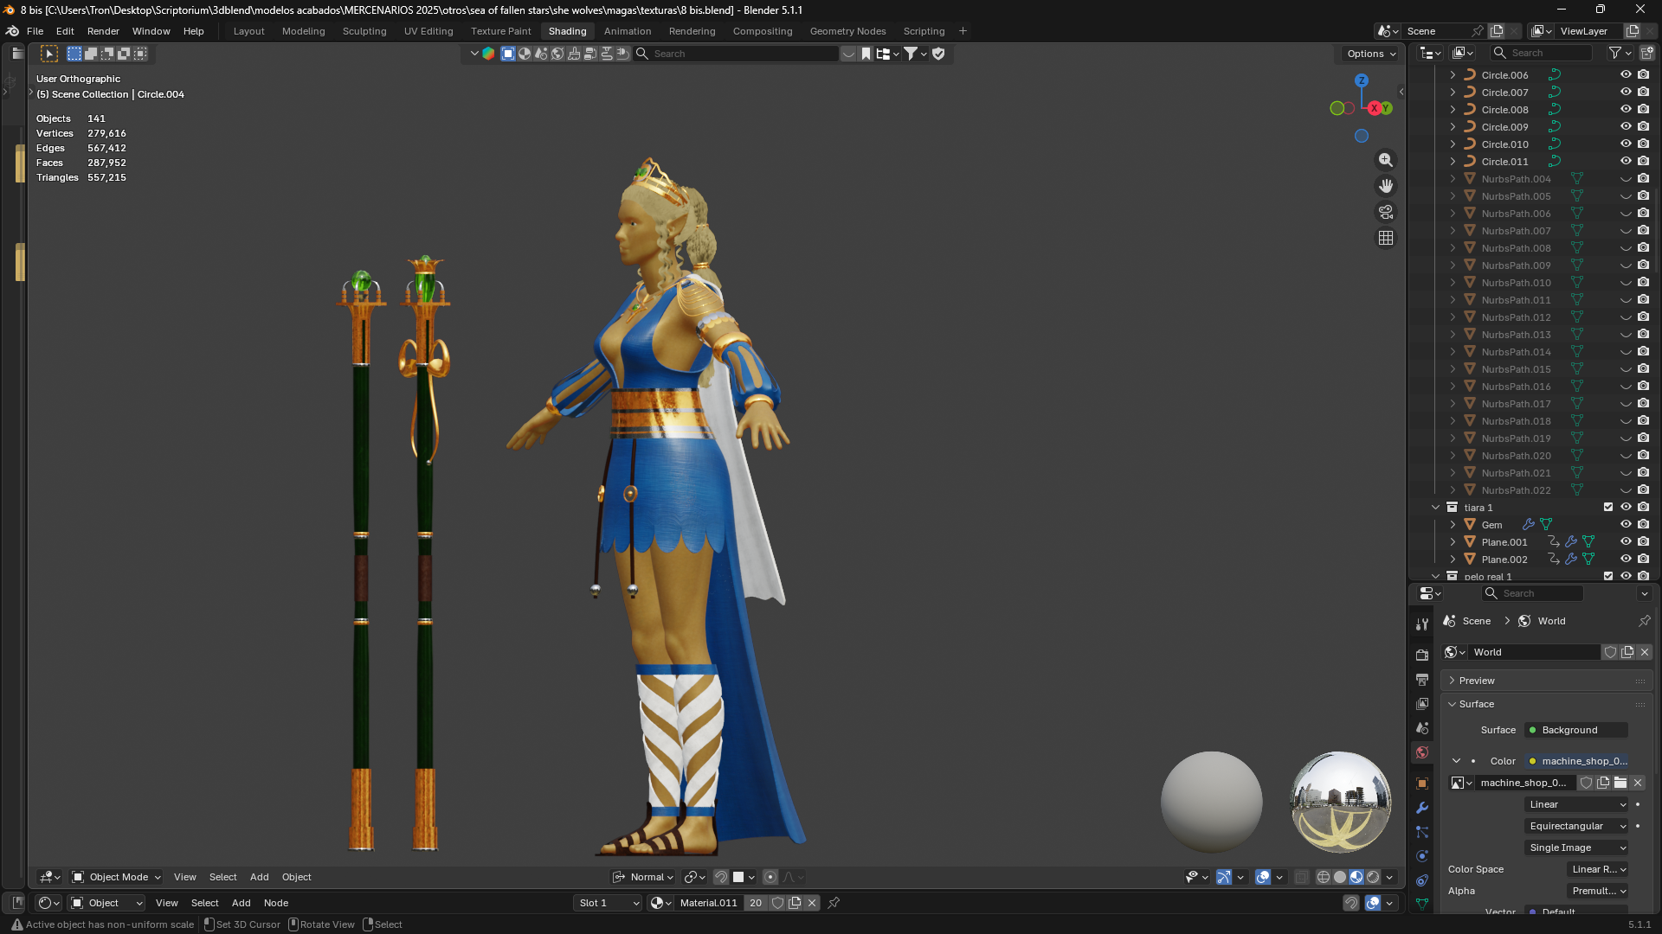Open Equirectangular projection dropdown
1662x934 pixels.
point(1577,826)
